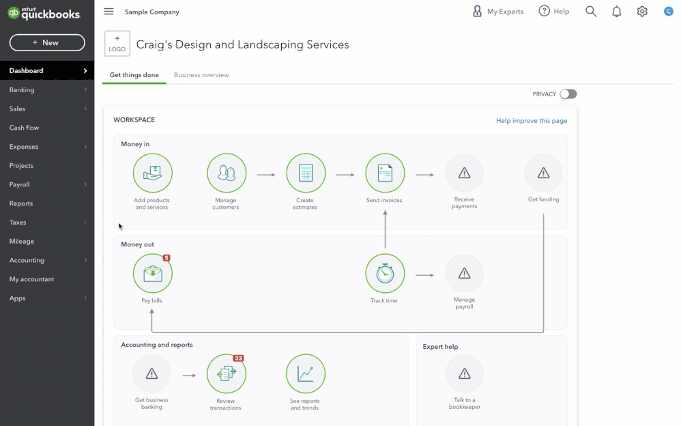Open Reports in the left sidebar

pyautogui.click(x=21, y=203)
